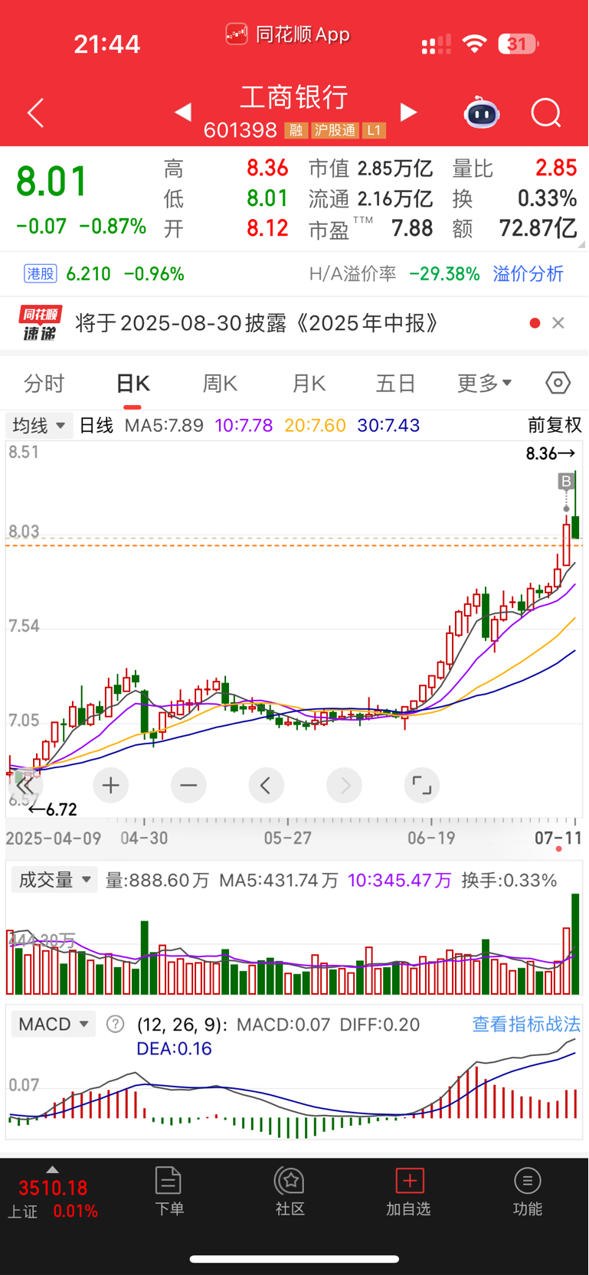Tap 量比 2.85 value
Image resolution: width=589 pixels, height=1275 pixels.
click(556, 168)
